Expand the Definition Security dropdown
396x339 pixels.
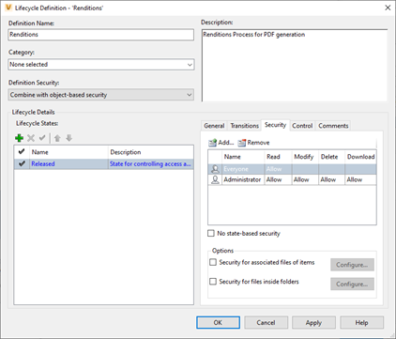click(101, 95)
